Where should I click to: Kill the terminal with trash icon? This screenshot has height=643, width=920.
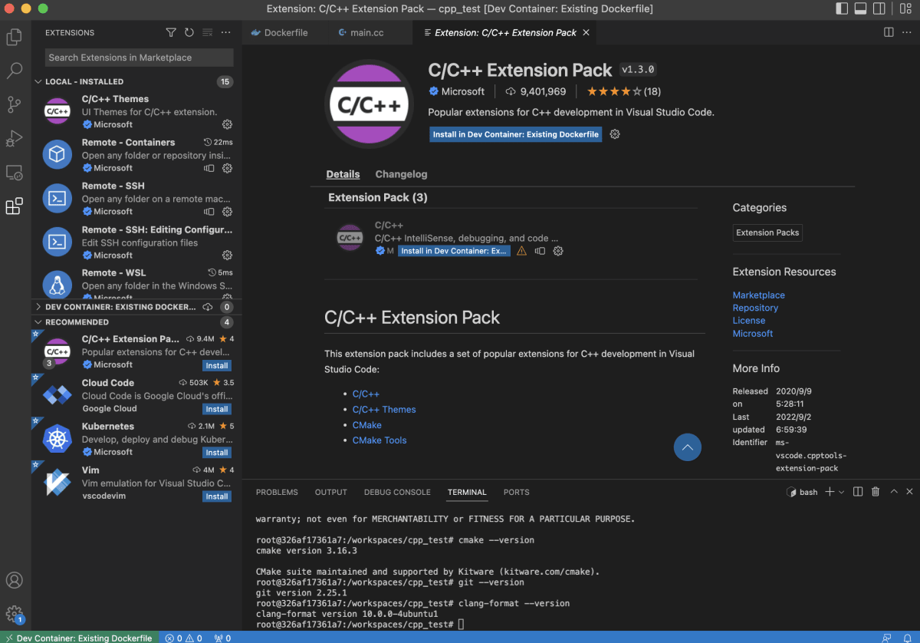[x=875, y=492]
